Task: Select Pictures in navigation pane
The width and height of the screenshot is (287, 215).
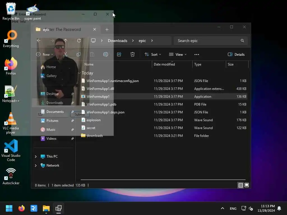Action: (52, 121)
